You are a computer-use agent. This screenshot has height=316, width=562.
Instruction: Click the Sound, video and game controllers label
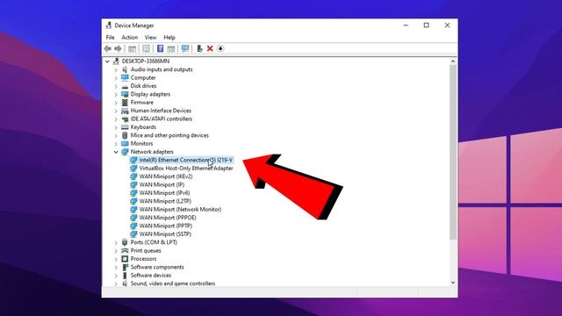[x=173, y=284]
